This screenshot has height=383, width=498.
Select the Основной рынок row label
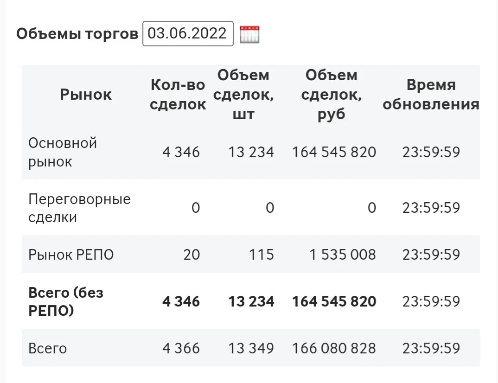(63, 152)
